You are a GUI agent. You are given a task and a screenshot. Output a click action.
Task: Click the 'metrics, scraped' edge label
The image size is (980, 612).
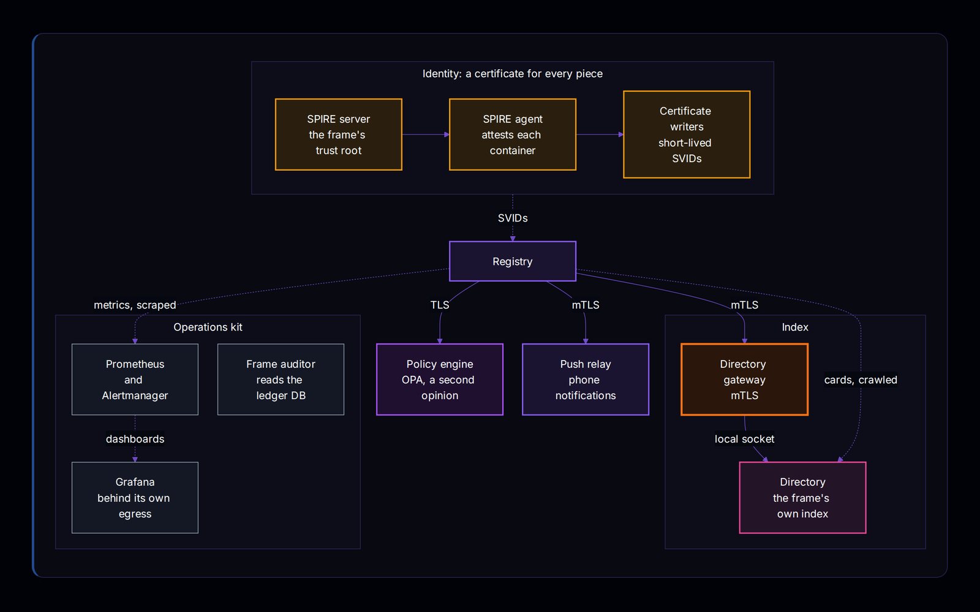pos(135,305)
